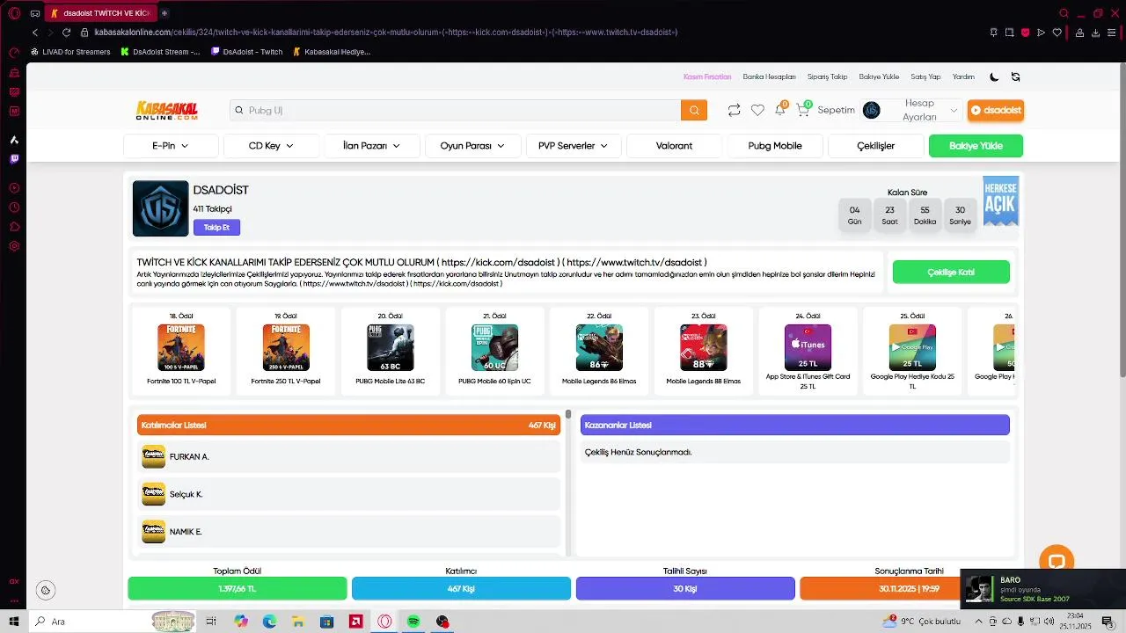The height and width of the screenshot is (633, 1126).
Task: Expand the Oyun Parası dropdown menu
Action: 472,146
